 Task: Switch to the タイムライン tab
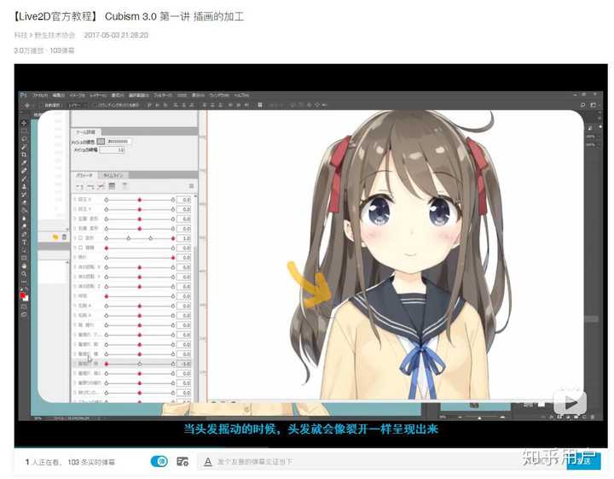pos(113,175)
